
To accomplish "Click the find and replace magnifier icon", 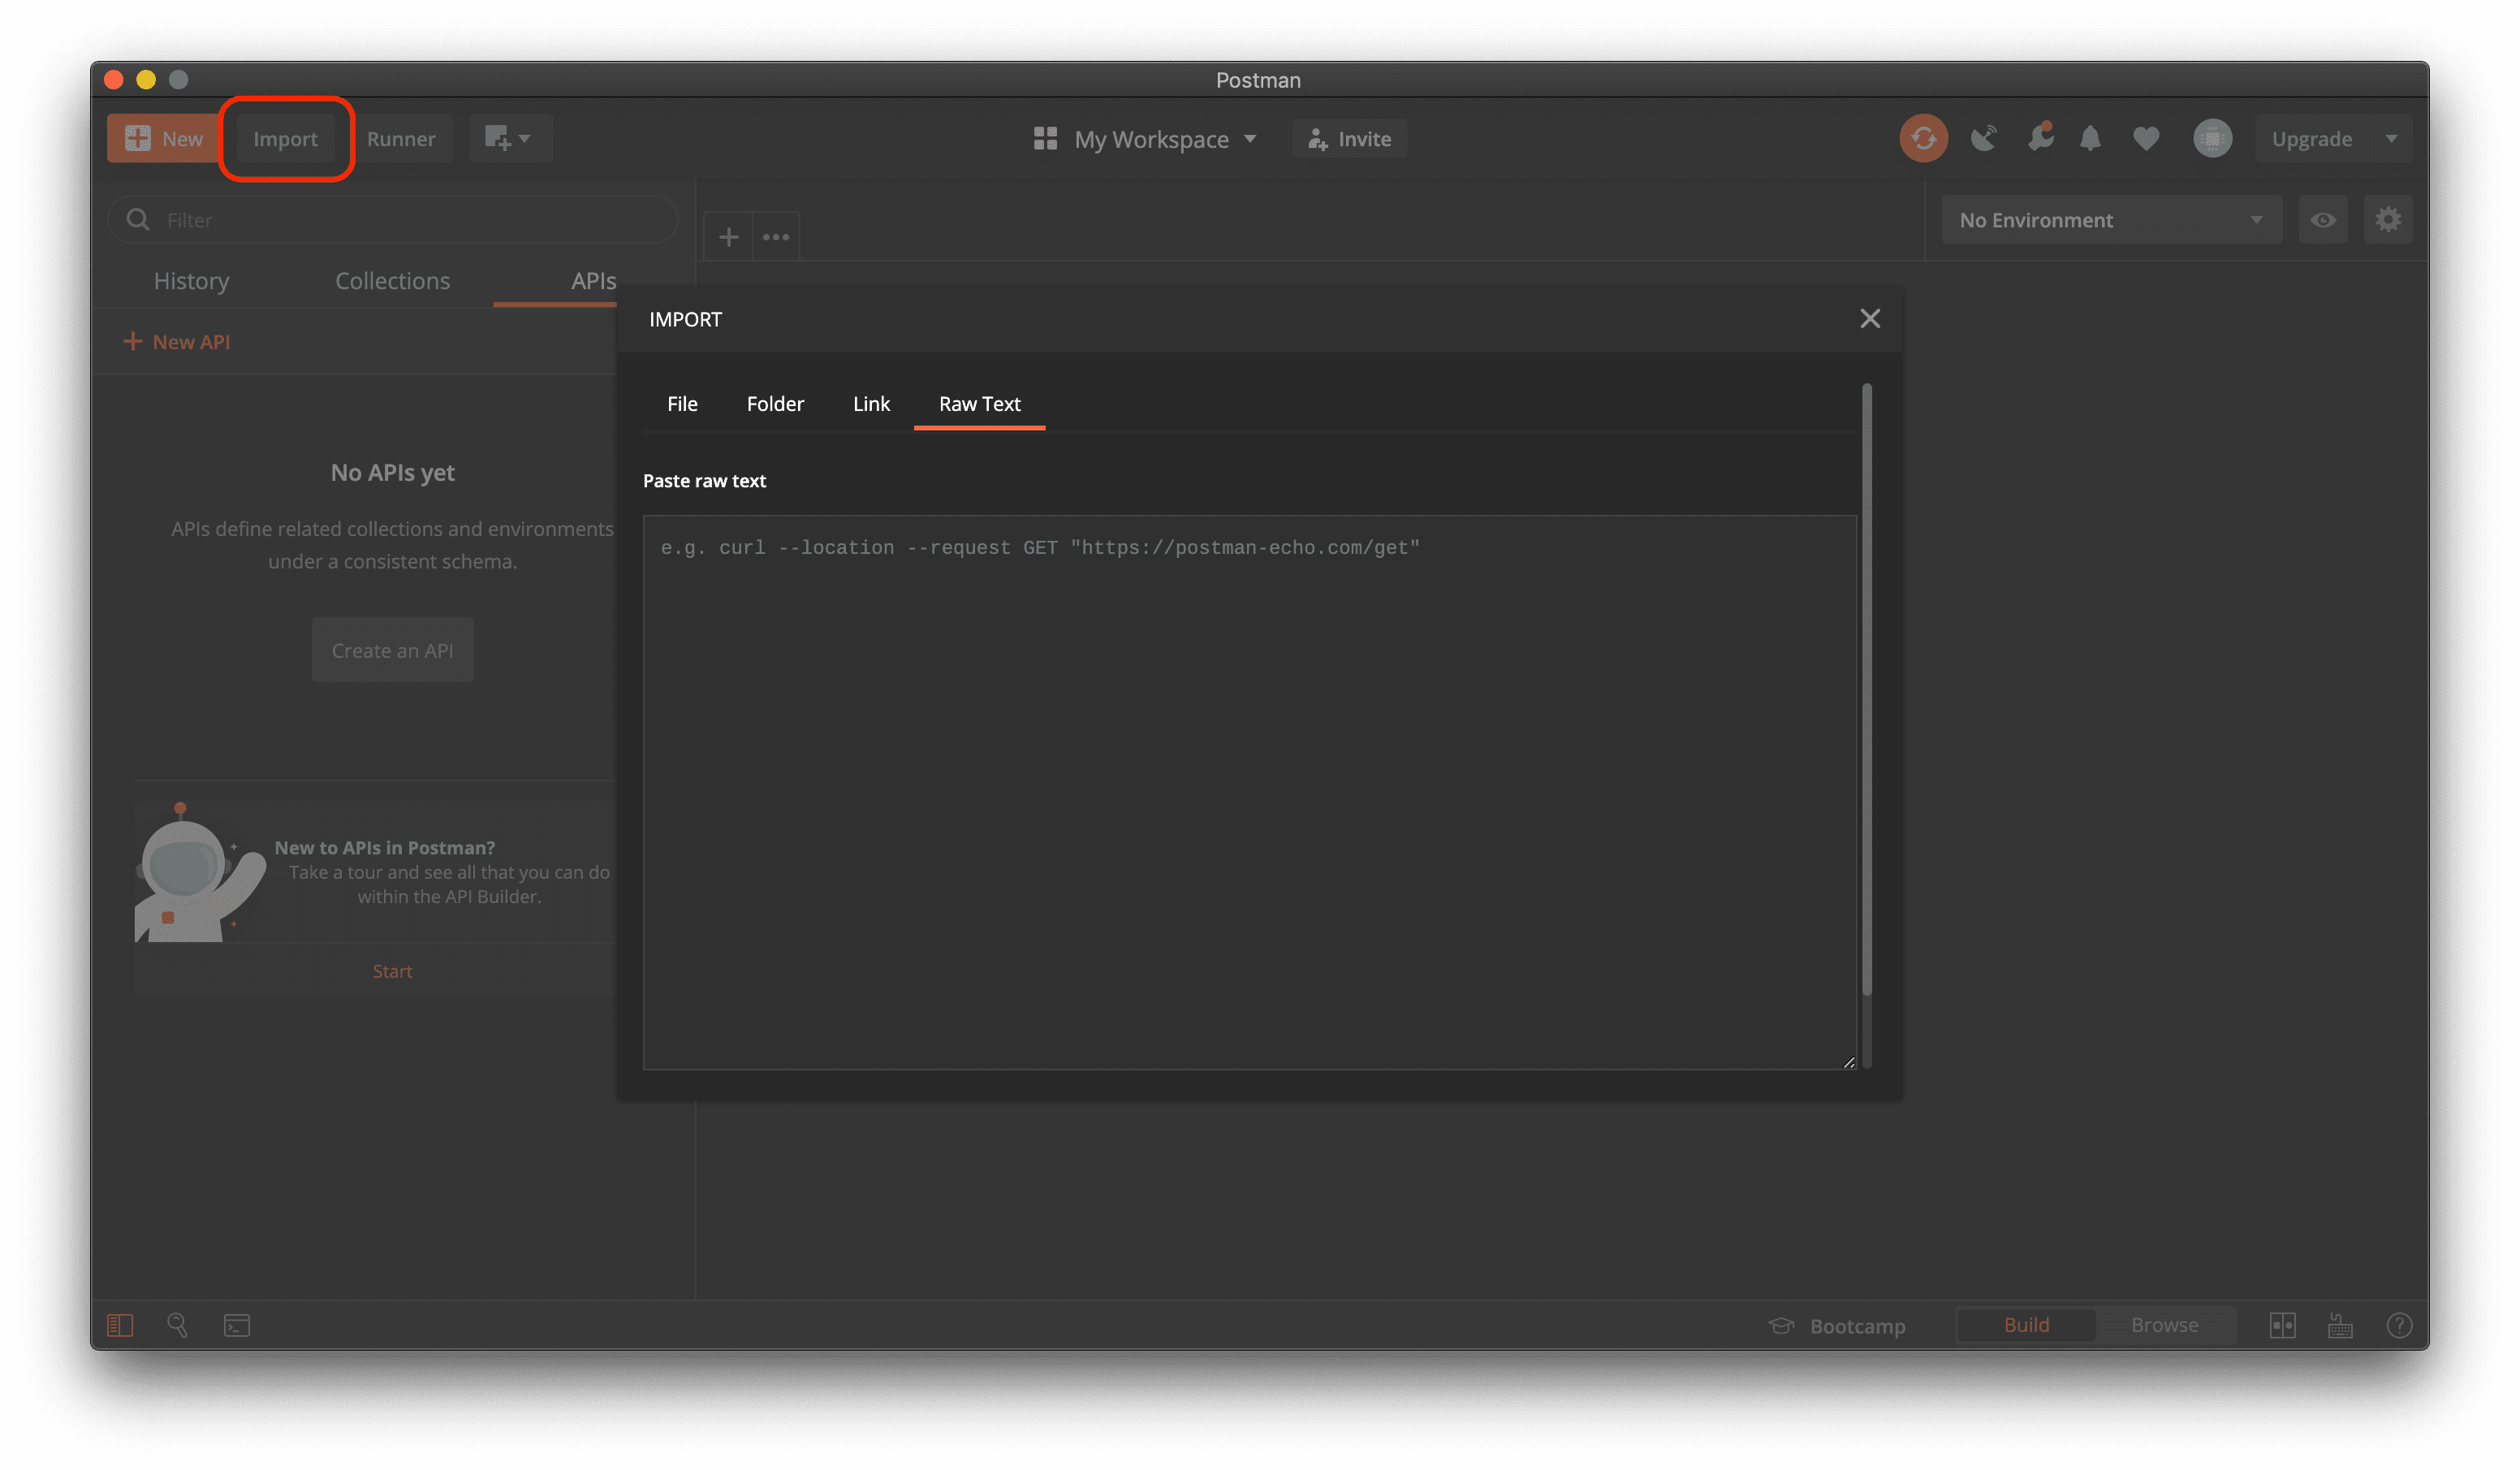I will coord(177,1325).
